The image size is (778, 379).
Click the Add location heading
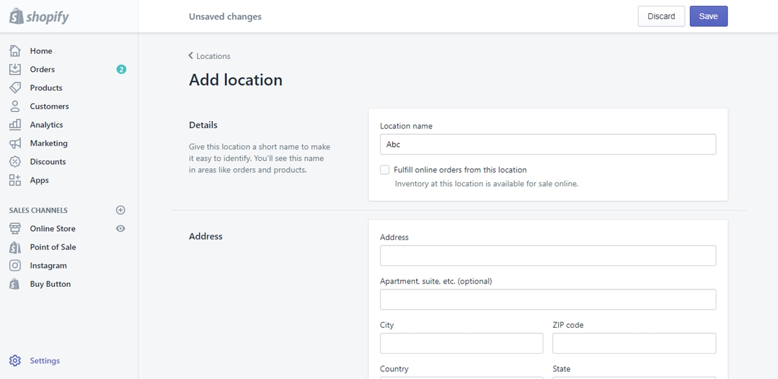pos(235,80)
